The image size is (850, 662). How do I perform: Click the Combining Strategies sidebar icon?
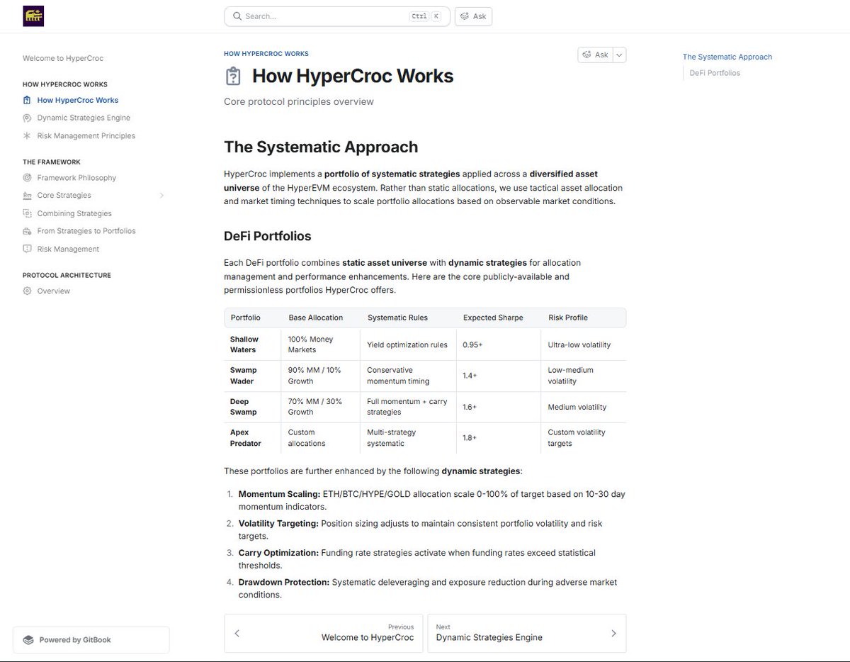pyautogui.click(x=27, y=213)
